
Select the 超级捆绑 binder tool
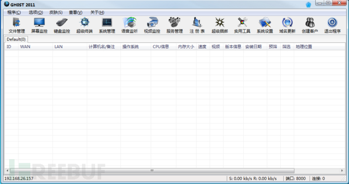point(220,25)
